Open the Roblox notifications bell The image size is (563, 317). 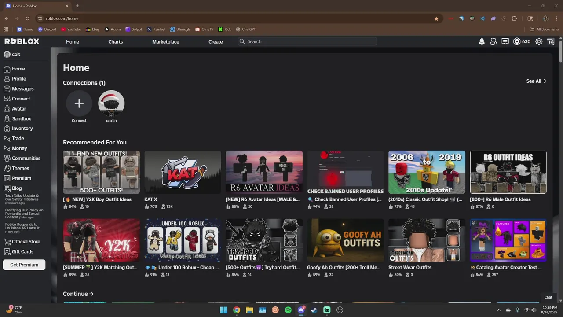482,41
